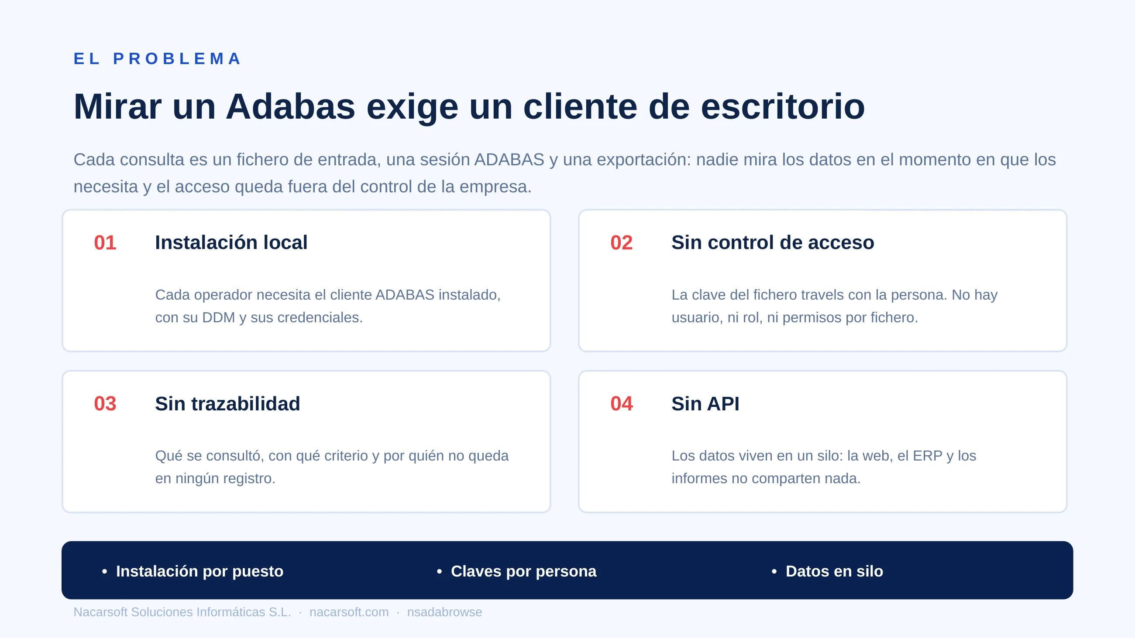This screenshot has width=1135, height=638.
Task: Click the description about DDM credentials
Action: [328, 306]
